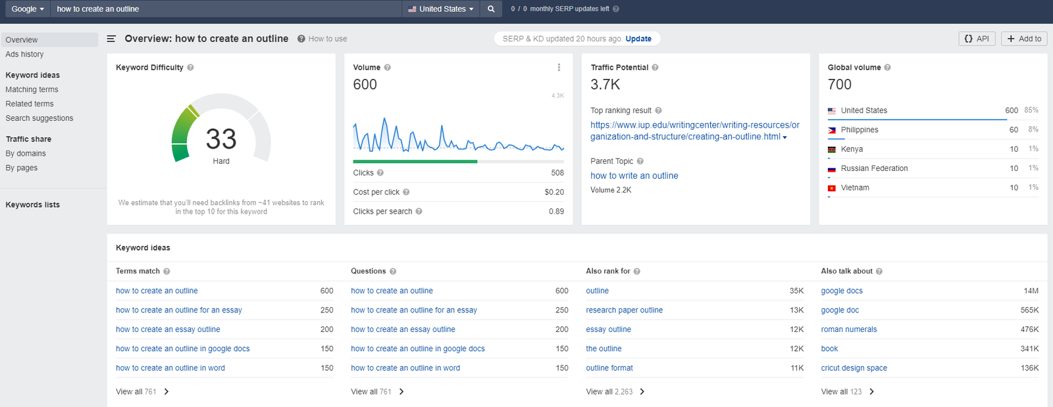Click the United States flag icon in country list
The width and height of the screenshot is (1053, 407).
point(832,110)
